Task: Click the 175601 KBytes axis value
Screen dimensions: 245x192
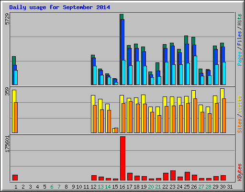Action: coord(7,144)
